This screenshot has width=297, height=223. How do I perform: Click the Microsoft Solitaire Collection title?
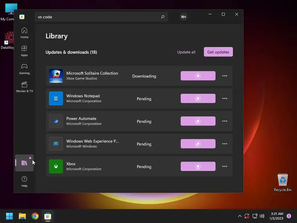[92, 73]
